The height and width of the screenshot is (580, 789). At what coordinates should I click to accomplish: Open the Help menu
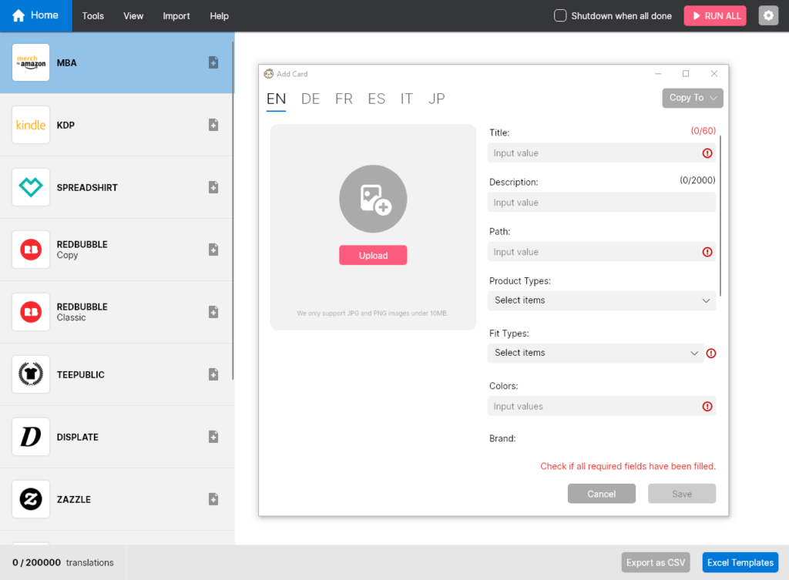point(220,16)
